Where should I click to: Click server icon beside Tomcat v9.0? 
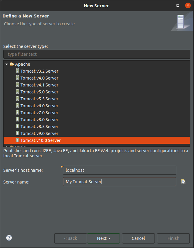click(x=17, y=133)
